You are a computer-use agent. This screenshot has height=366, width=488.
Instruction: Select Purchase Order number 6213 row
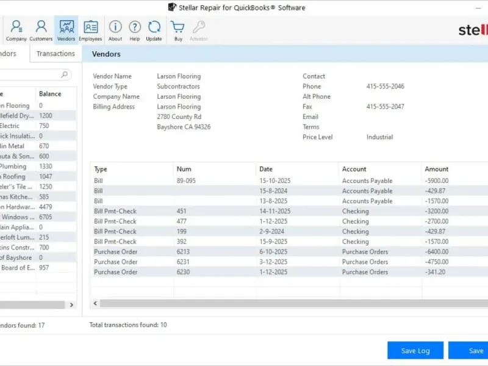tap(183, 252)
